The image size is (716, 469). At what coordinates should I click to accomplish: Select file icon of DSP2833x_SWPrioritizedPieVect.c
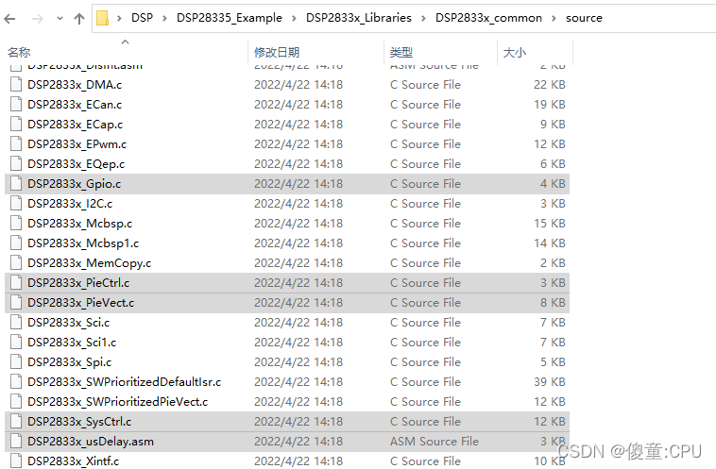16,402
